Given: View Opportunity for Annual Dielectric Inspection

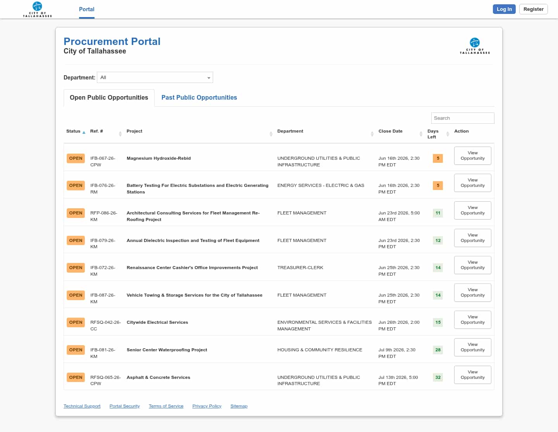Looking at the screenshot, I should tap(473, 238).
